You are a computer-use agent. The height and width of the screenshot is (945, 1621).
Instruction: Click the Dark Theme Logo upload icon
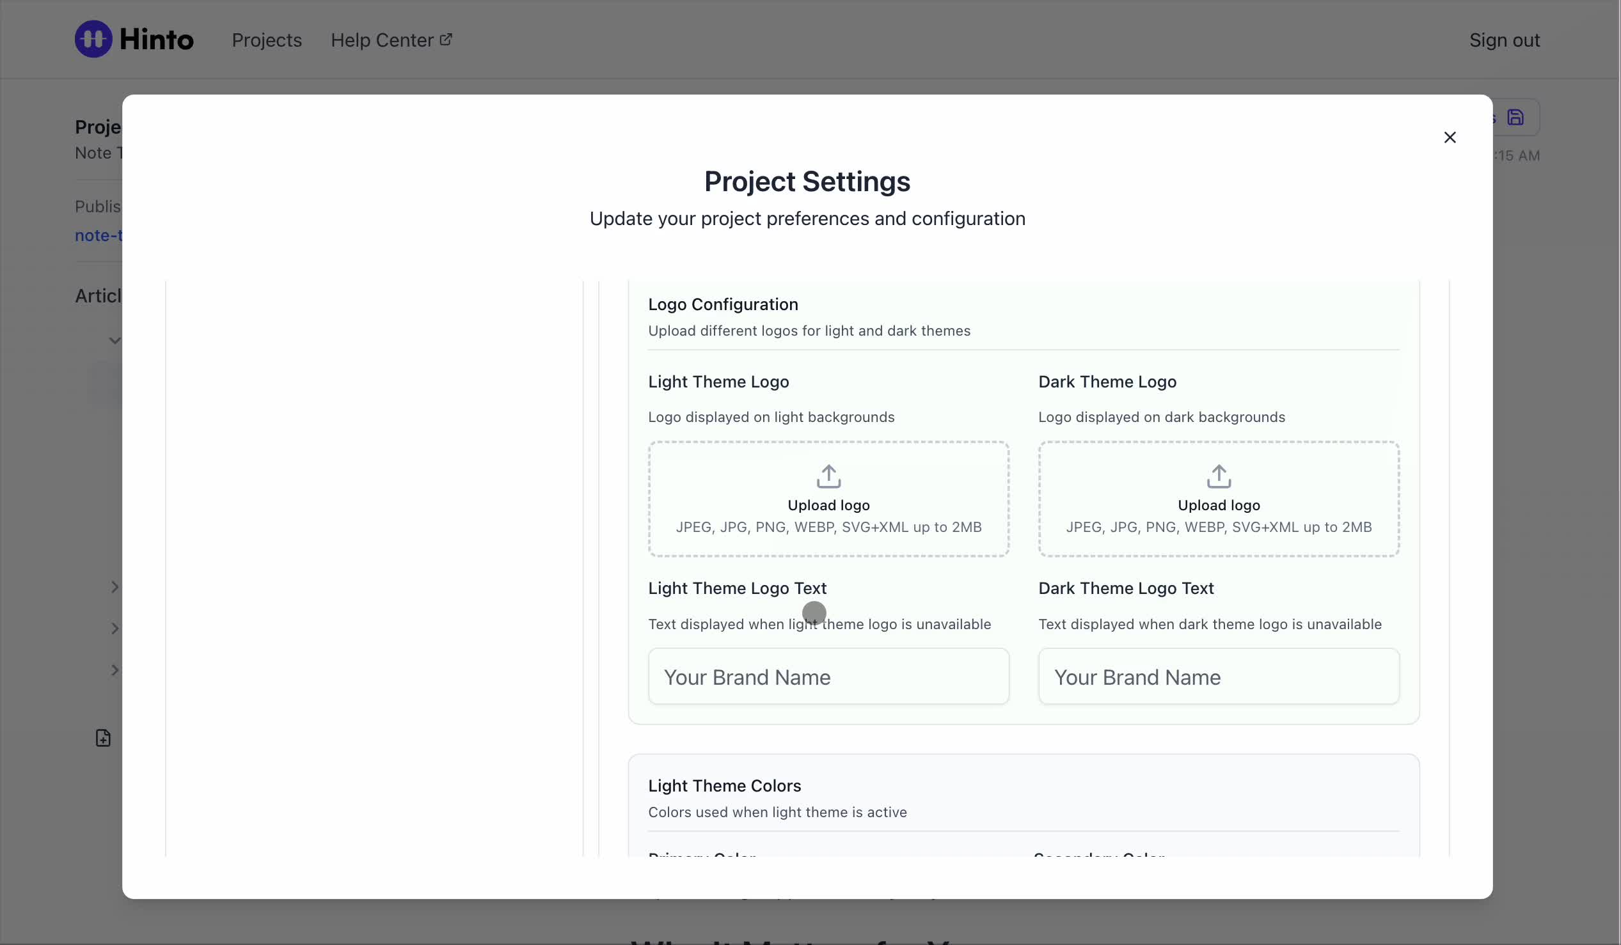pyautogui.click(x=1219, y=476)
